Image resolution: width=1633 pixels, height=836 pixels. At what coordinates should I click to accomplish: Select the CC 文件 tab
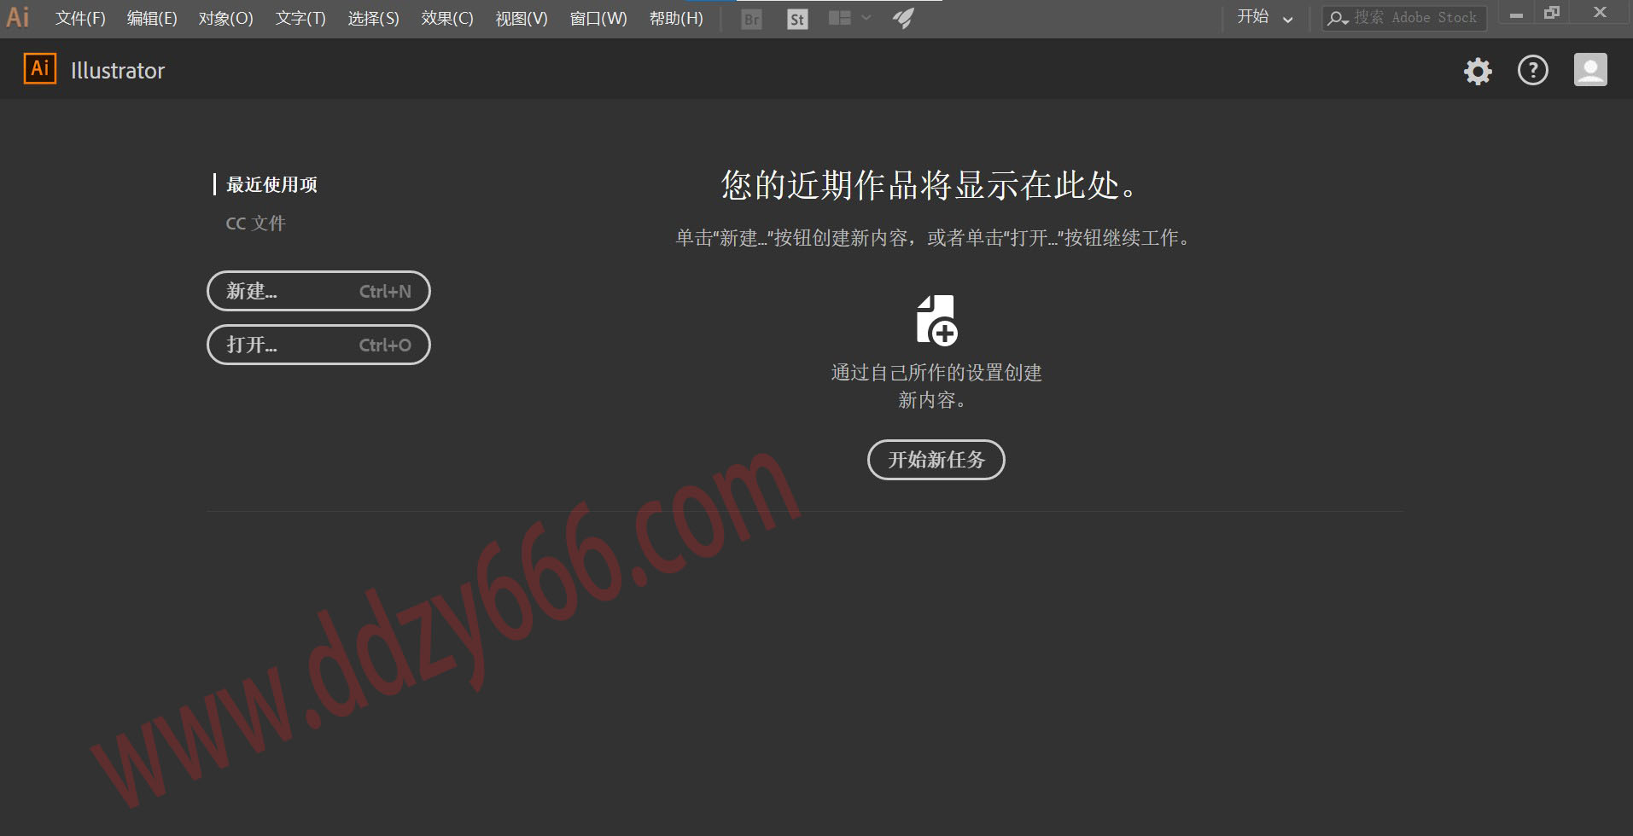tap(255, 224)
